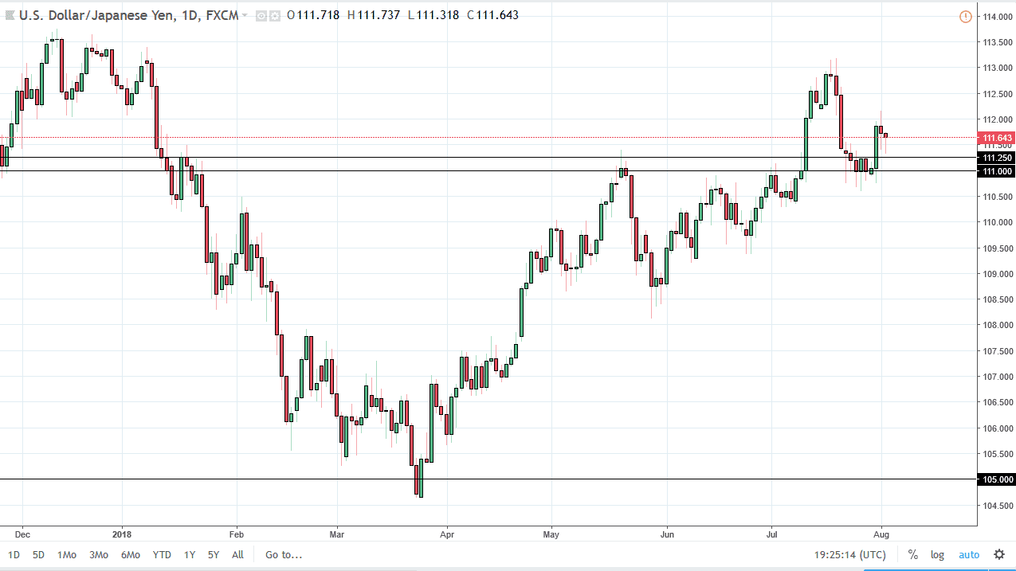Click the 105.000 support level label on price axis
Screen dimensions: 1016x571
coord(995,479)
